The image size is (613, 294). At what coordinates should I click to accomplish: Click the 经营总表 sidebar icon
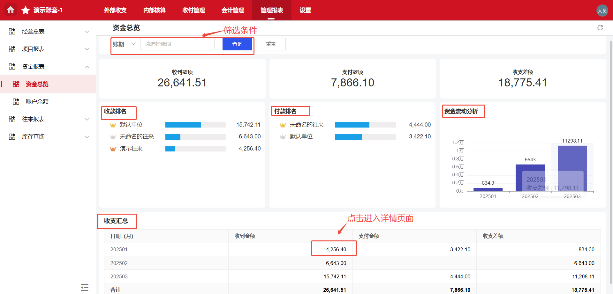12,31
